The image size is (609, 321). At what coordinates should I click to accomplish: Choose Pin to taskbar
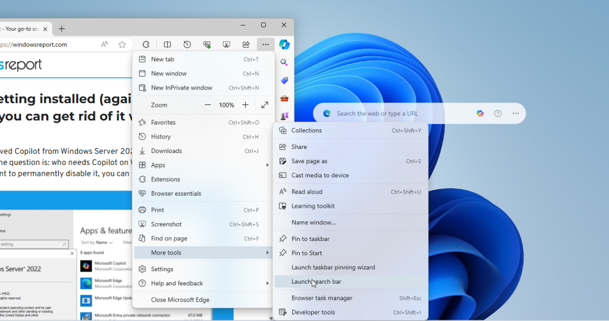pos(351,239)
